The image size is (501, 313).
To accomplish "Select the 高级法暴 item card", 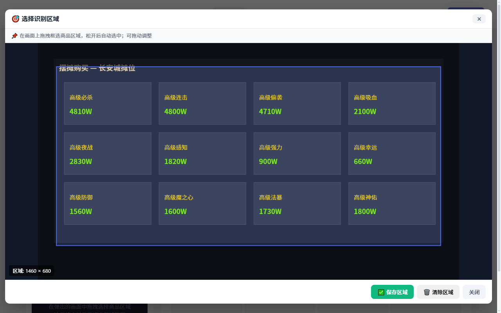I will pos(297,203).
